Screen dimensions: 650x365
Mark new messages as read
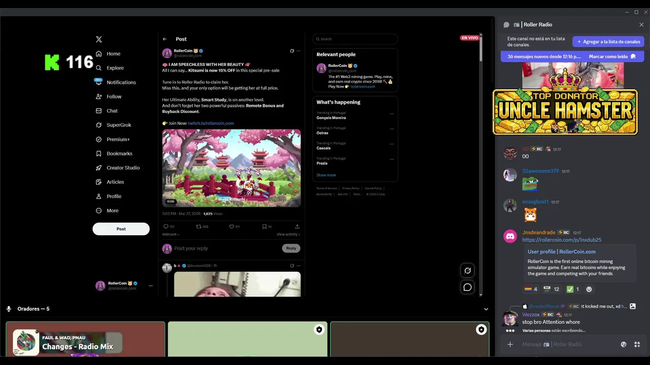(612, 56)
